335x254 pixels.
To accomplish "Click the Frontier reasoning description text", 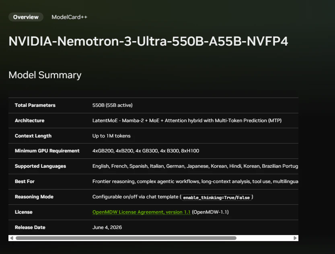I will 195,181.
